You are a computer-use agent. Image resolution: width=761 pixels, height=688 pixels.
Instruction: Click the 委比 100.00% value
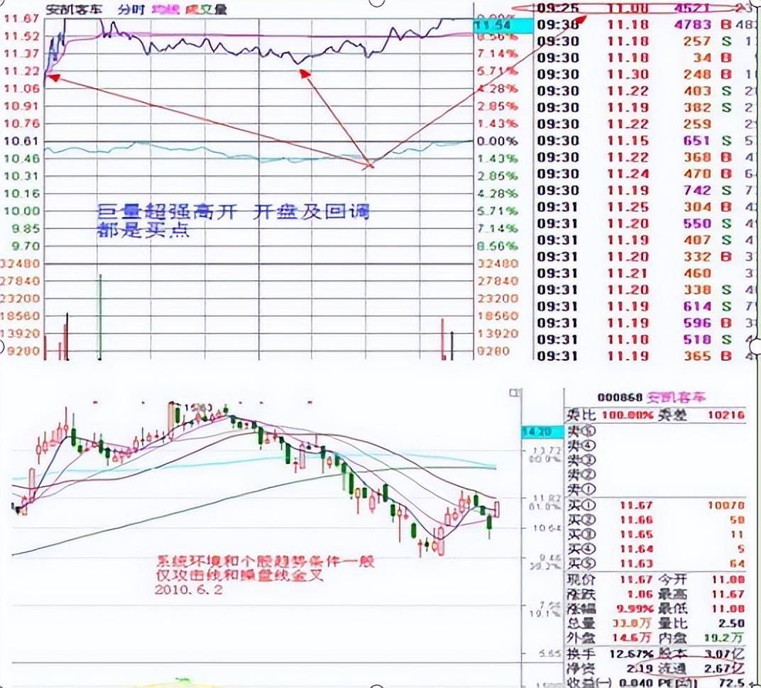[627, 415]
